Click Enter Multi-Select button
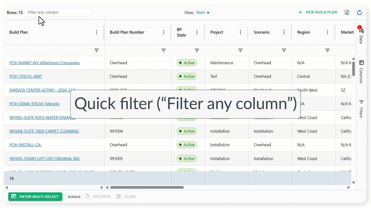 [35, 196]
